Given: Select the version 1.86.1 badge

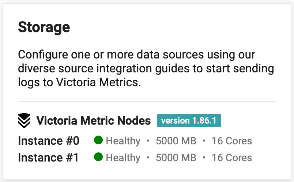Looking at the screenshot, I should [189, 121].
